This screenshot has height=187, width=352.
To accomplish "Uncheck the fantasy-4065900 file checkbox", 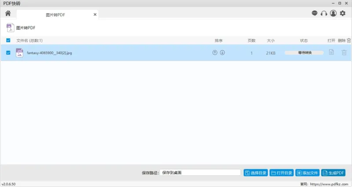I will pyautogui.click(x=8, y=52).
